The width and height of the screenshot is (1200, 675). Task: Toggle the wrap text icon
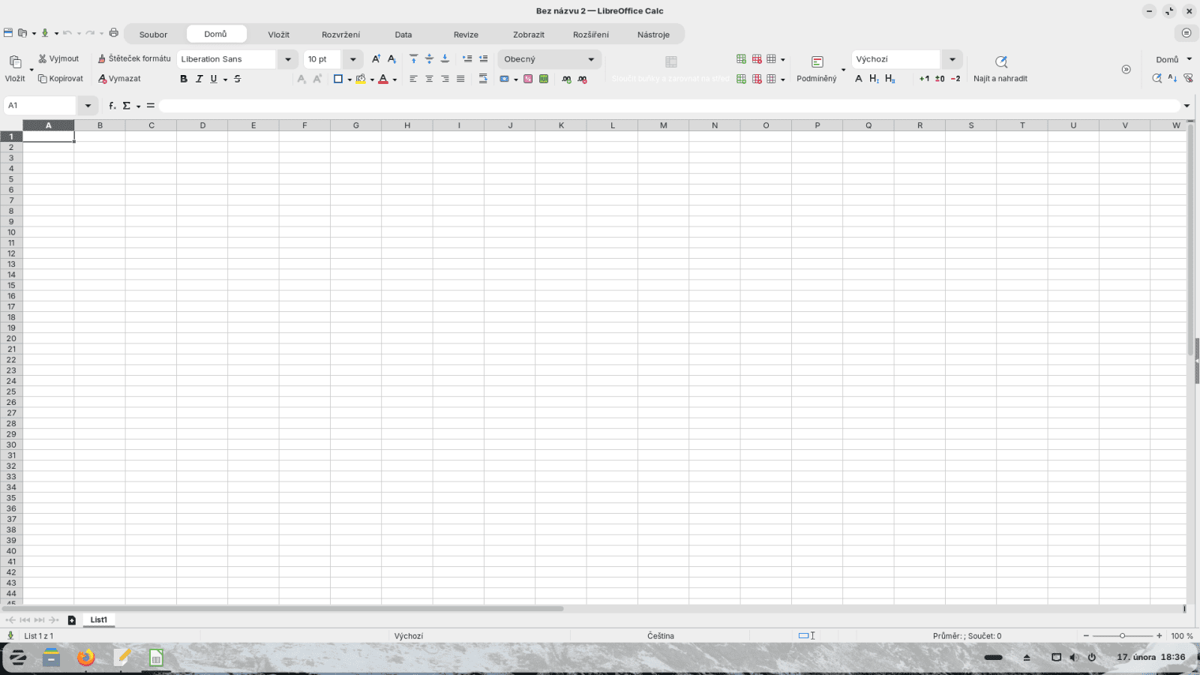pos(483,79)
